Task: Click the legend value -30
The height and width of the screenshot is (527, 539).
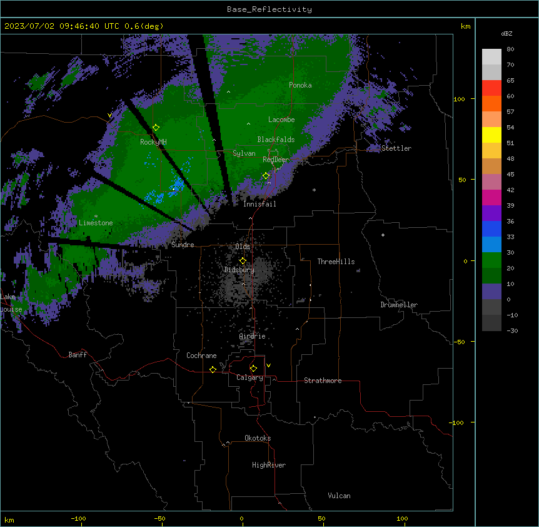Action: 512,330
